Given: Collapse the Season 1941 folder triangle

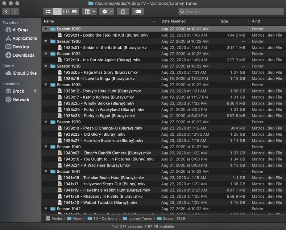Looking at the screenshot, I should click(46, 172).
